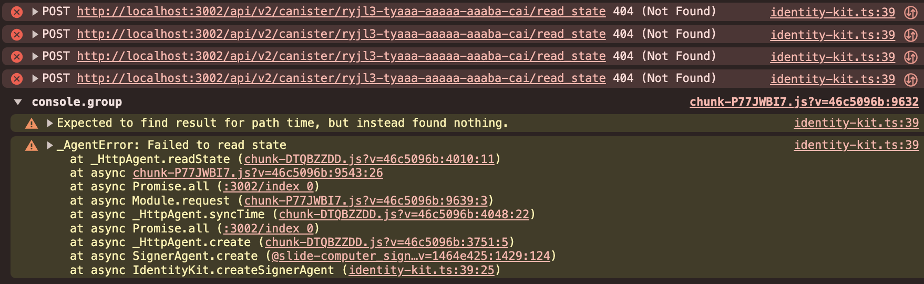
Task: Click the network request icon on the third POST row
Action: click(910, 57)
